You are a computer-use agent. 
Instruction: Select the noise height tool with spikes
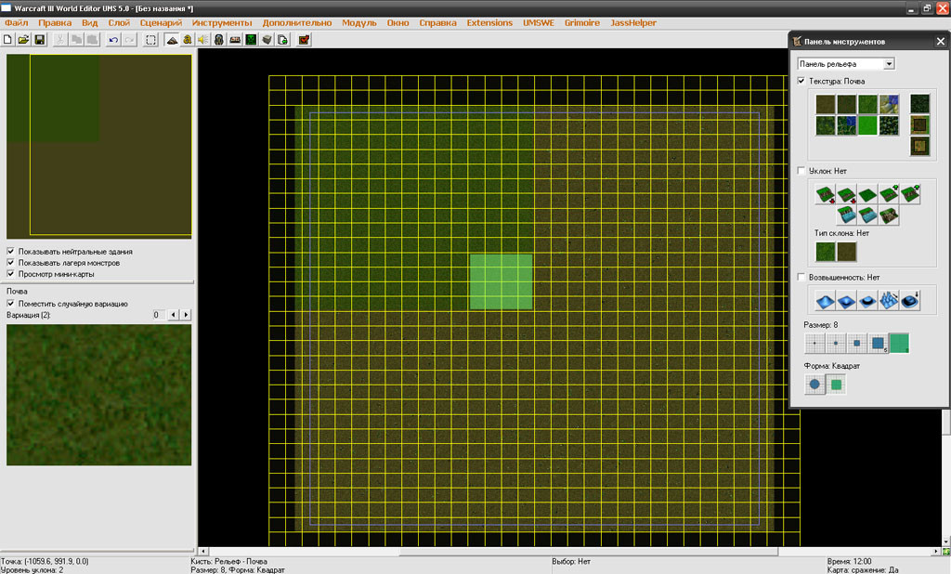[889, 300]
